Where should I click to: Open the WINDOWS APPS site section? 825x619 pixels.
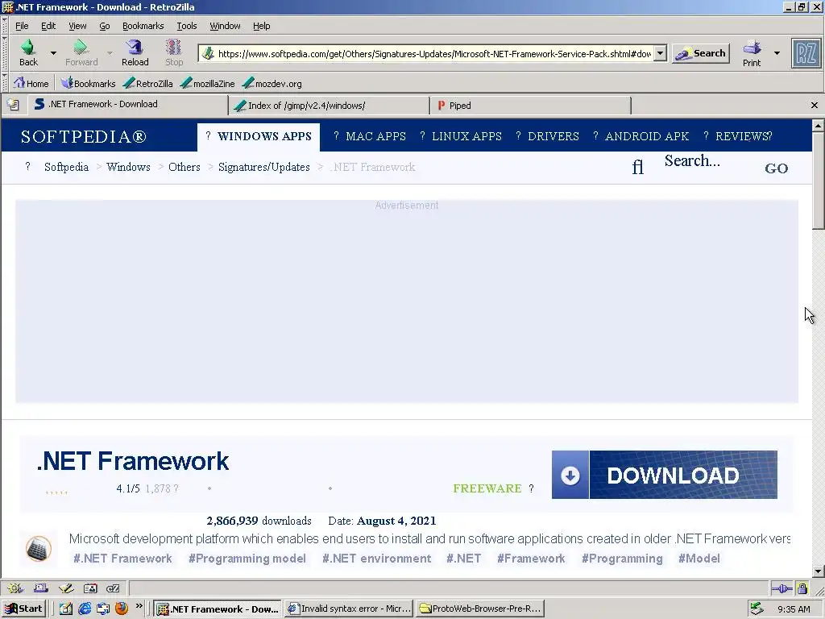[x=259, y=136]
